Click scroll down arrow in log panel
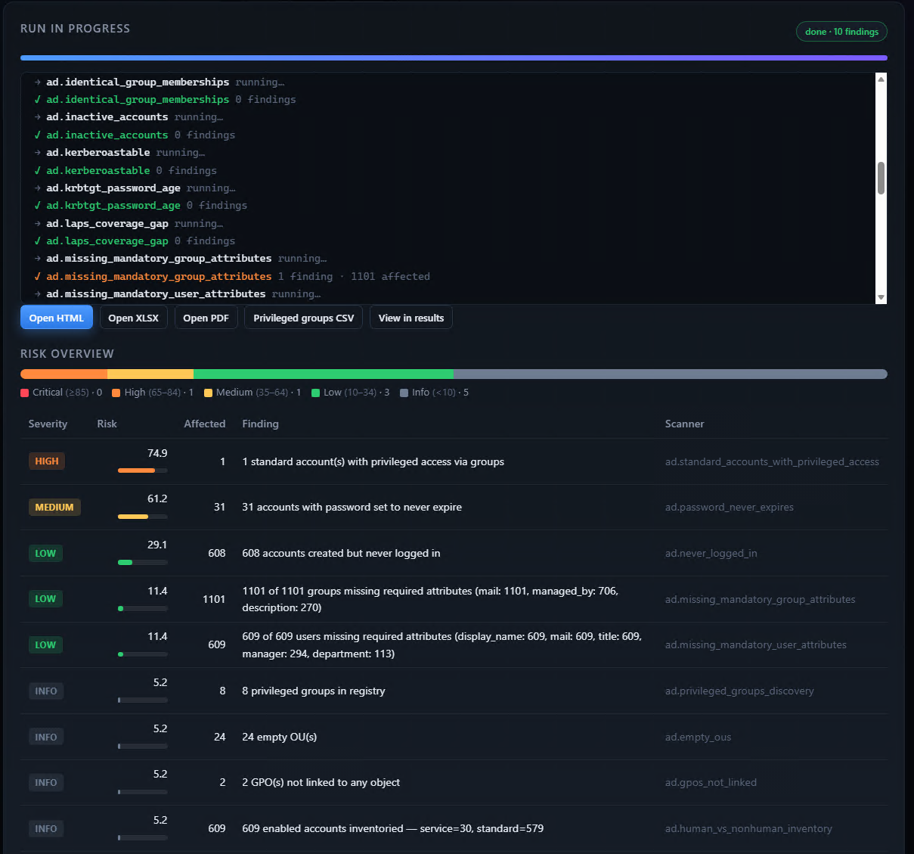This screenshot has height=854, width=914. point(881,297)
